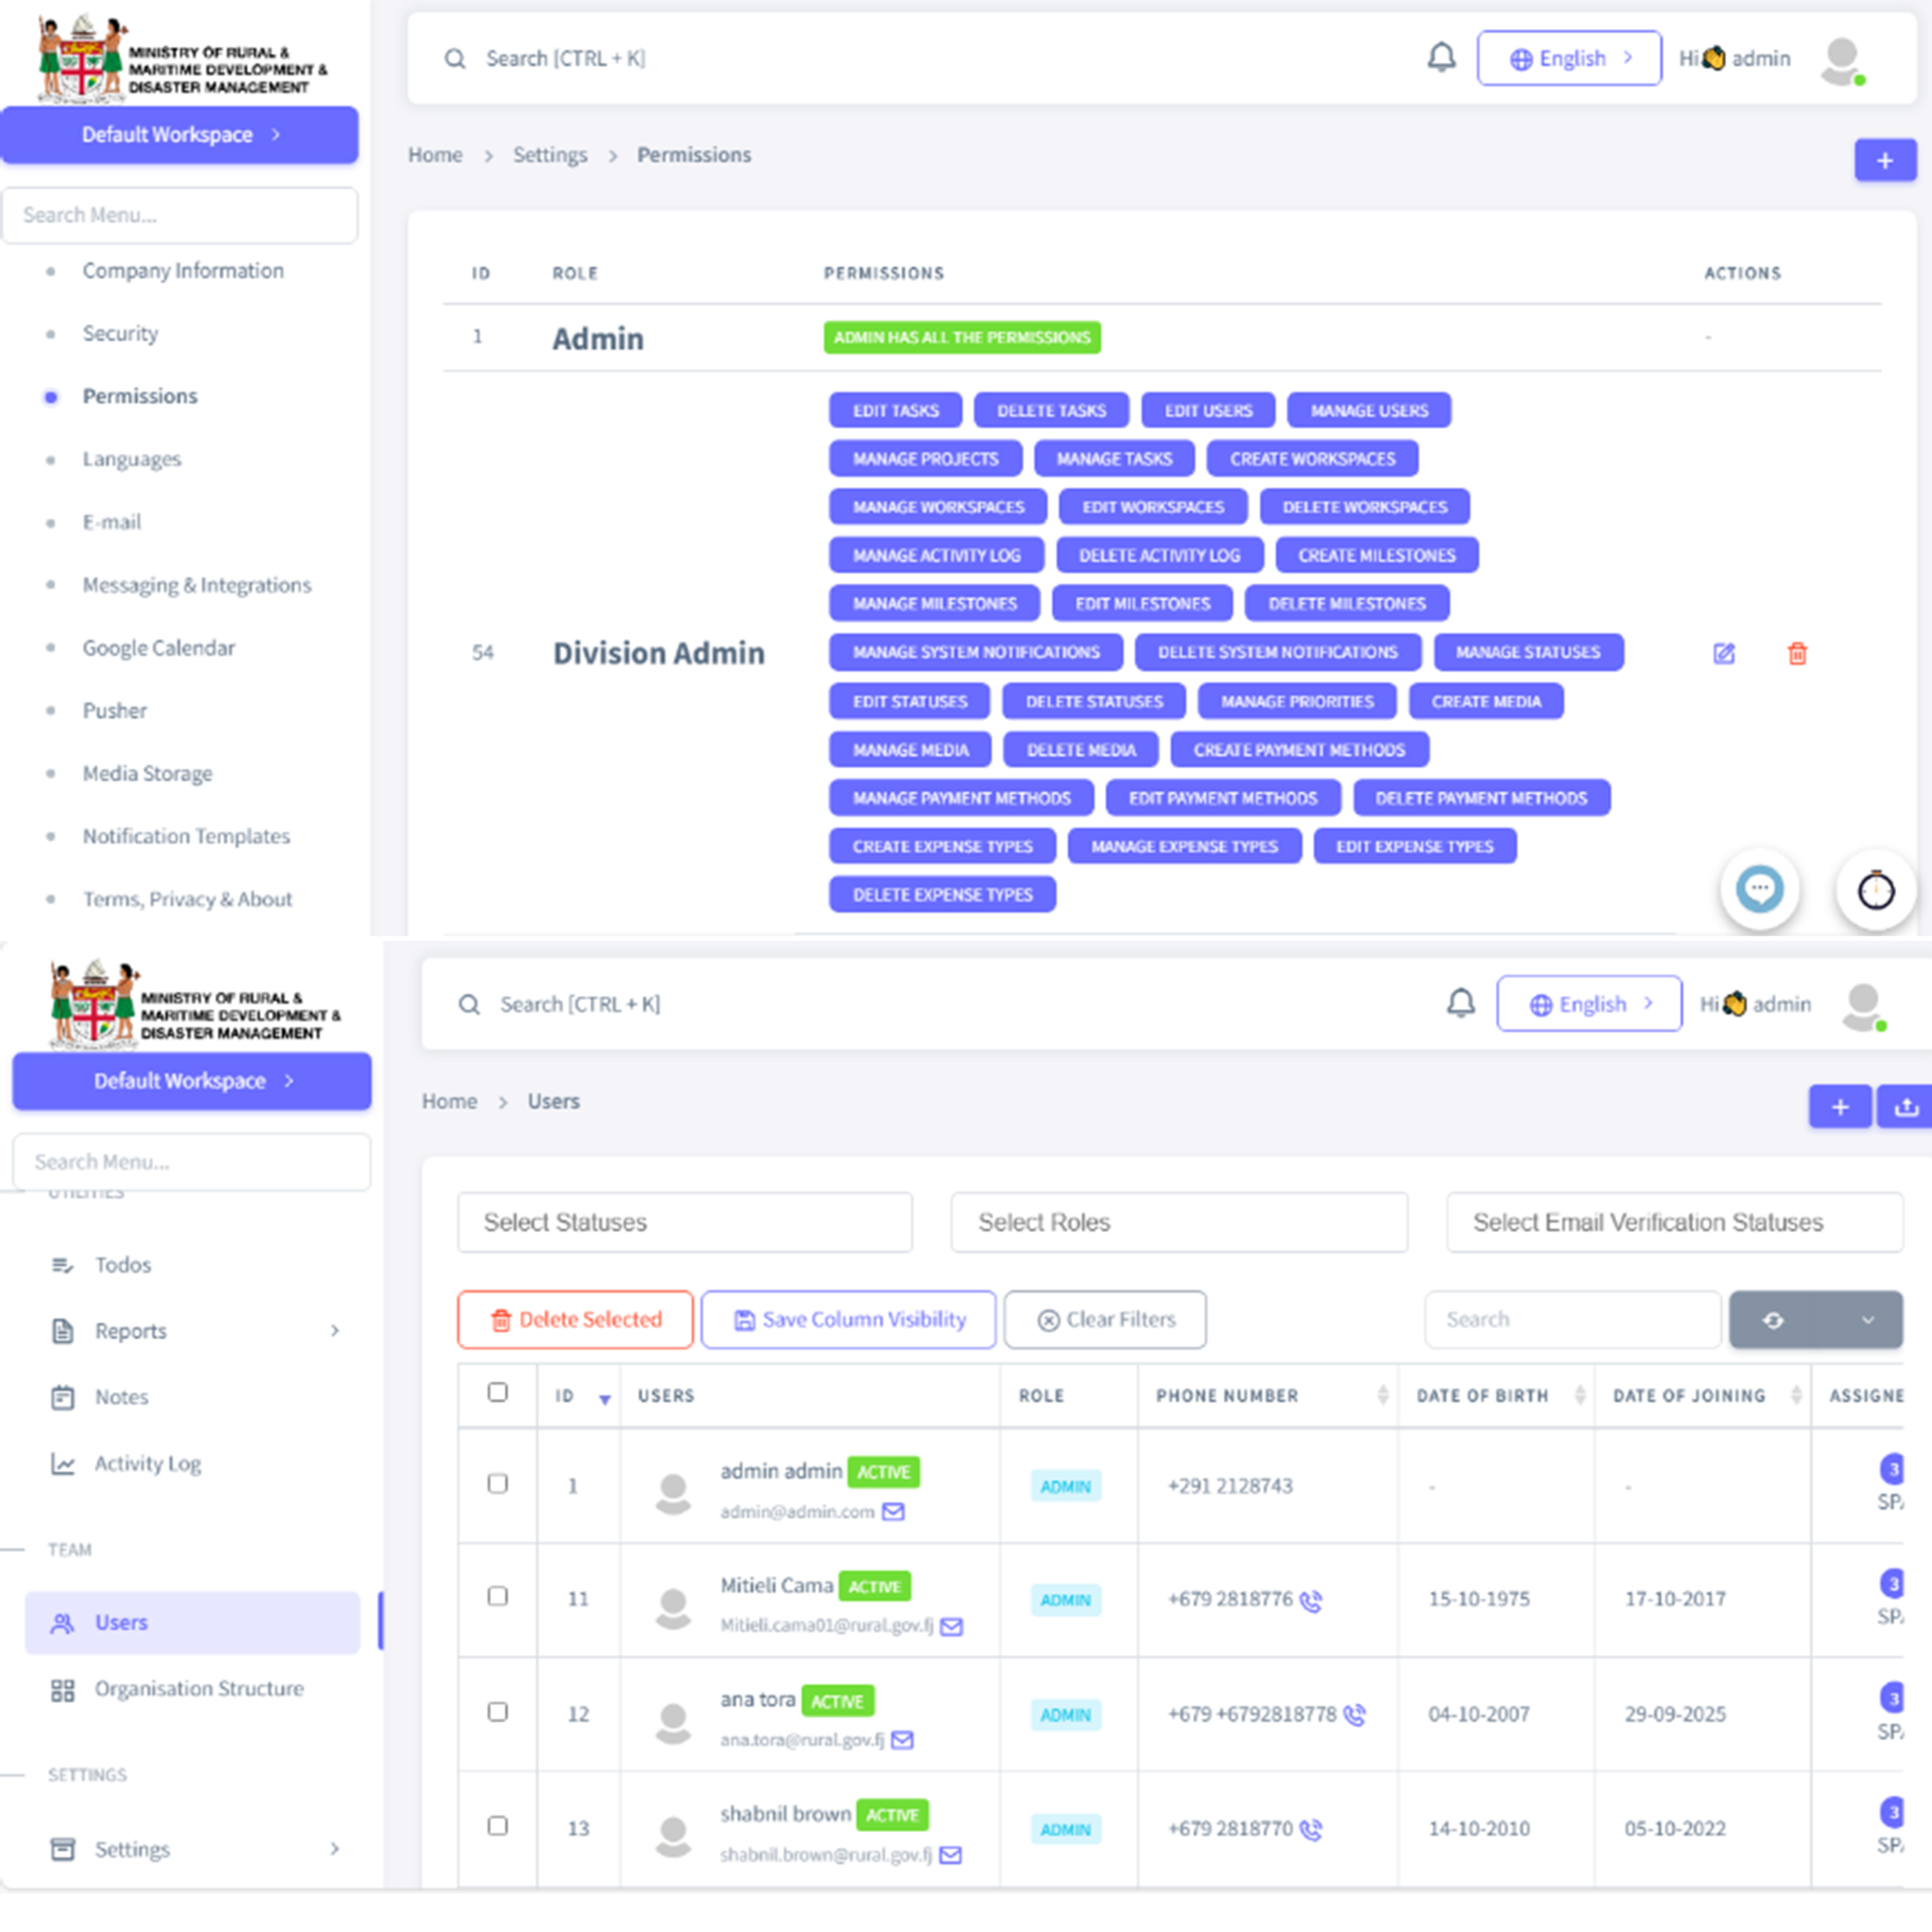Open the Activity Log sidebar item
The height and width of the screenshot is (1932, 1932).
pyautogui.click(x=148, y=1464)
